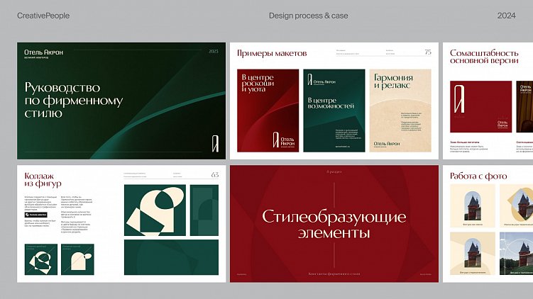Click page number 63

point(215,175)
